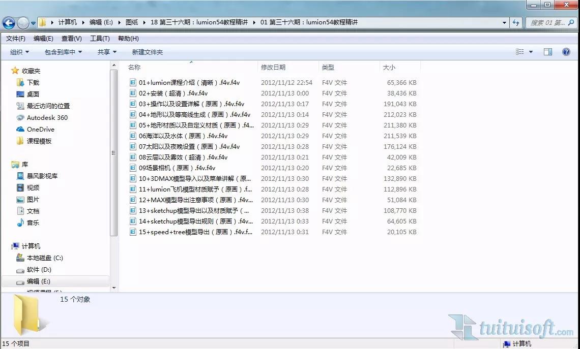Click 图纸 in the address breadcrumb
The image size is (580, 349).
[x=132, y=22]
